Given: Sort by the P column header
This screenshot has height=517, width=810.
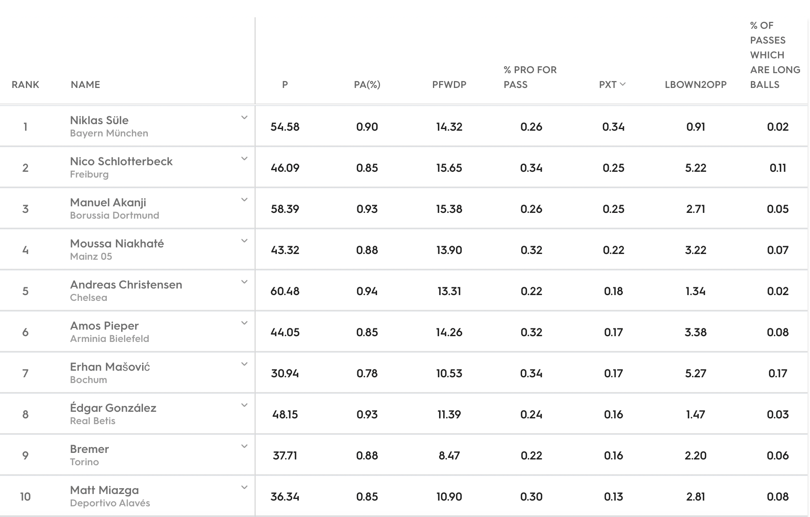Looking at the screenshot, I should click(x=285, y=85).
